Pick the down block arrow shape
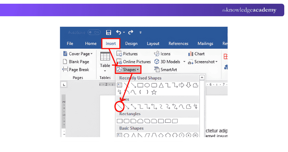 click(x=188, y=85)
